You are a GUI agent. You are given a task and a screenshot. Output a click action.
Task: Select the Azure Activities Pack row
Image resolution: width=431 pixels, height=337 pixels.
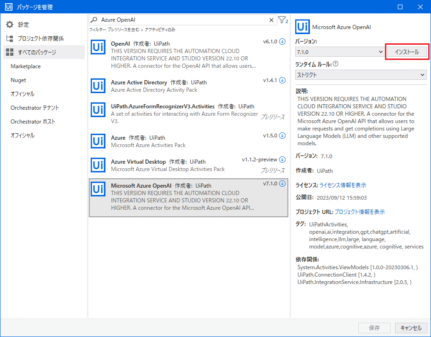(189, 142)
